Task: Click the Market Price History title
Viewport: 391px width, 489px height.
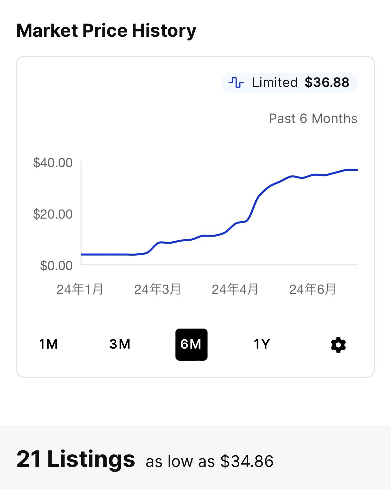Action: [x=106, y=31]
